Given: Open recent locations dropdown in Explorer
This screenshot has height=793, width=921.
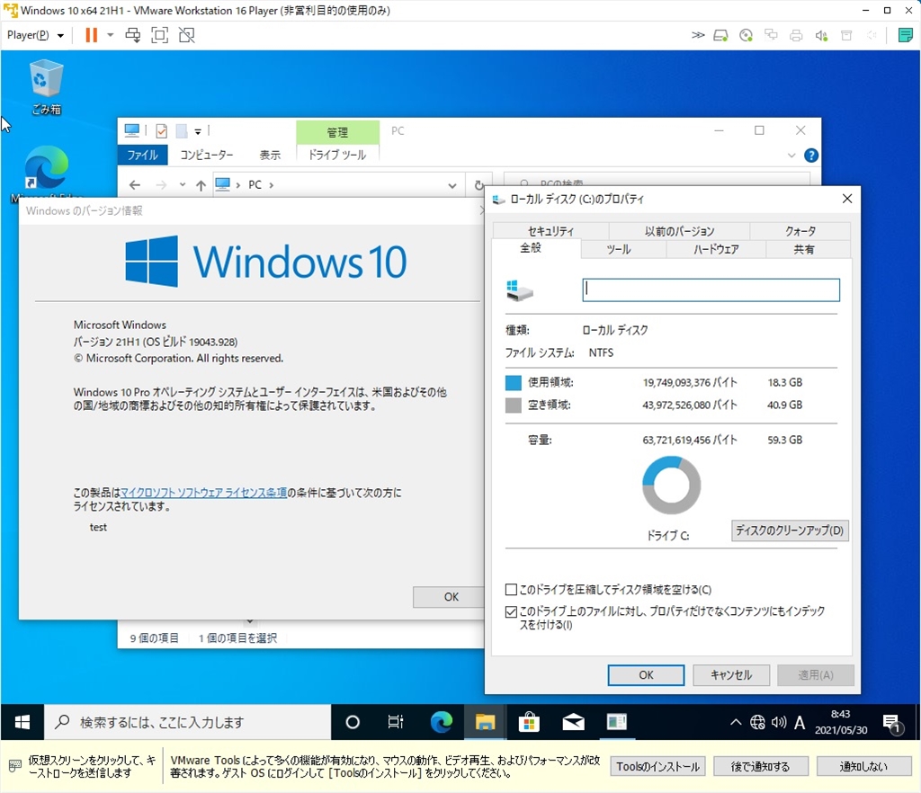Looking at the screenshot, I should [183, 185].
